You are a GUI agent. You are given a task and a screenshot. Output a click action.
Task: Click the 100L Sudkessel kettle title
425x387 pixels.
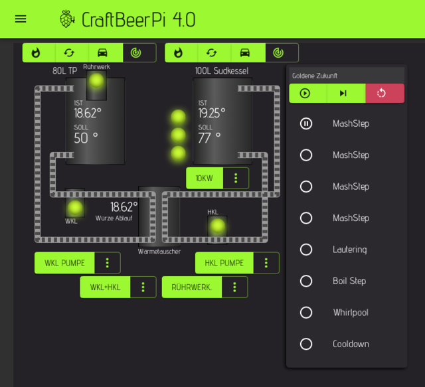222,71
